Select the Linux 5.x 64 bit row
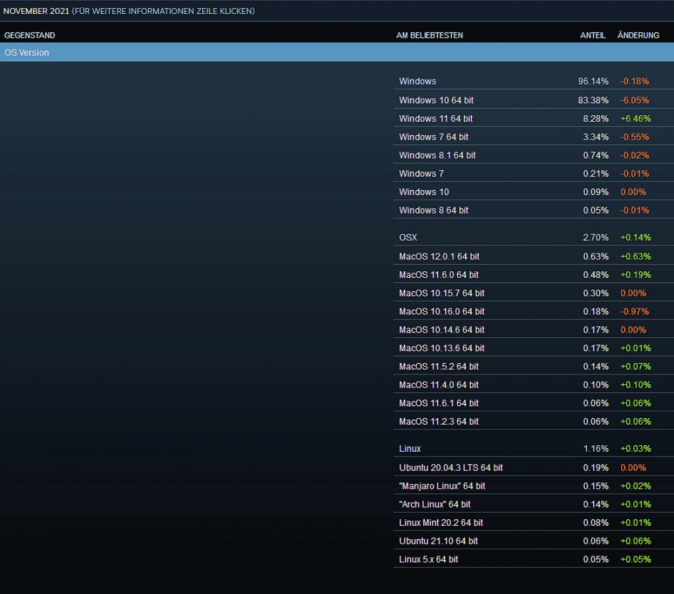Screen dimensions: 674x594 point(533,560)
